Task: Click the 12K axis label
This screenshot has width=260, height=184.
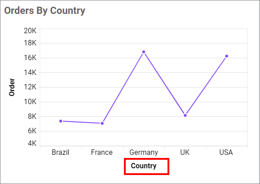Action: click(x=30, y=87)
